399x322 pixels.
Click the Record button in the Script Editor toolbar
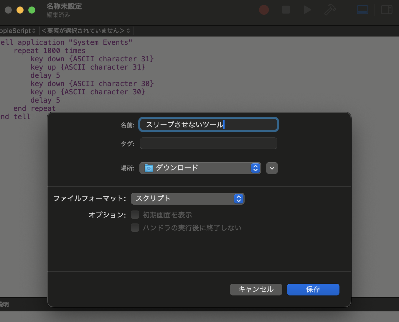click(x=264, y=10)
